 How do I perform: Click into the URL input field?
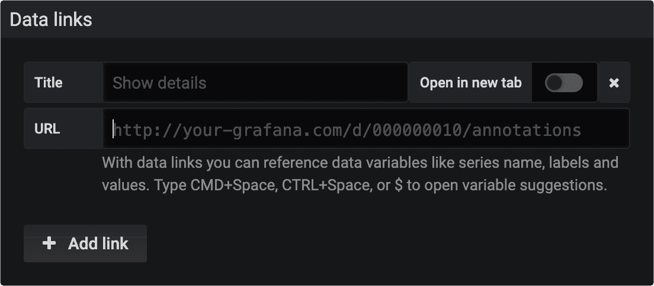366,130
